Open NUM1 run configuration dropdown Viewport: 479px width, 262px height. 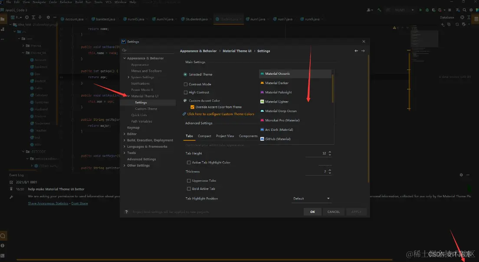coord(401,10)
